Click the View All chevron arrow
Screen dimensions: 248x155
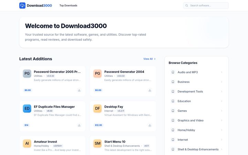pyautogui.click(x=155, y=59)
